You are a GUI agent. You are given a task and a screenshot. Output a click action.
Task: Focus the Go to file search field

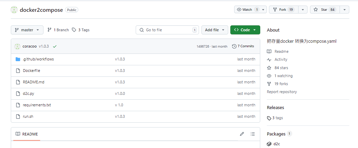167,30
